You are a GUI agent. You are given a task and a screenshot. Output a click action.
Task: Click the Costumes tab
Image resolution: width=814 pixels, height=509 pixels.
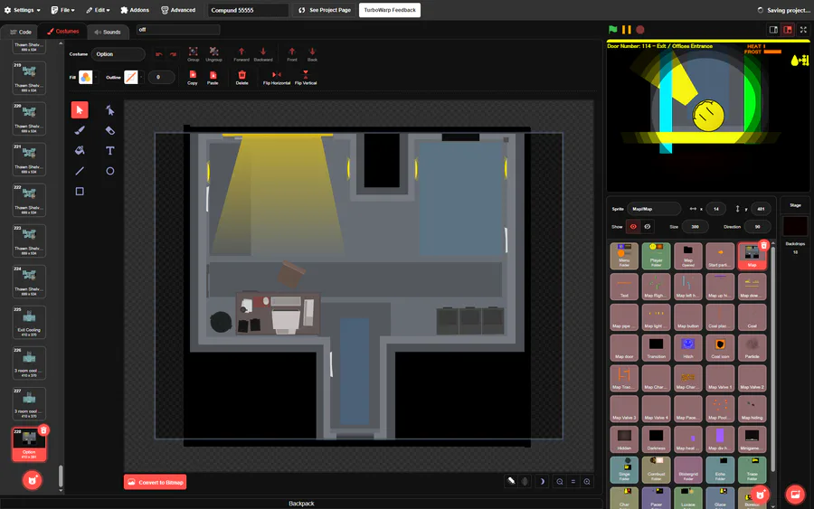(x=63, y=31)
